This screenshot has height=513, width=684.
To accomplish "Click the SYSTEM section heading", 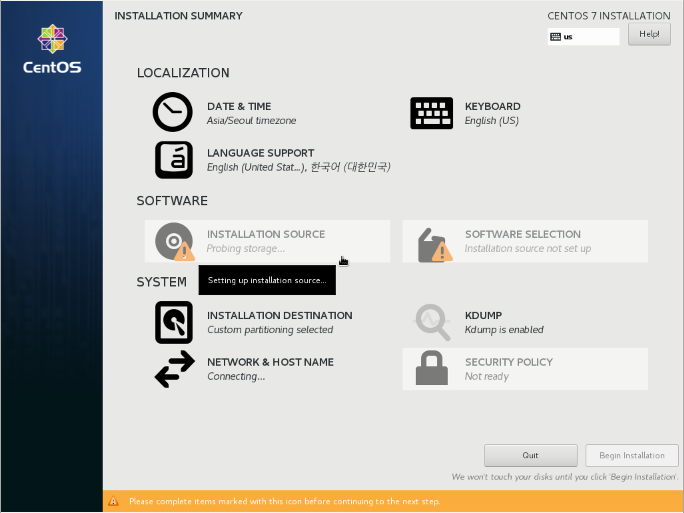I will point(162,282).
